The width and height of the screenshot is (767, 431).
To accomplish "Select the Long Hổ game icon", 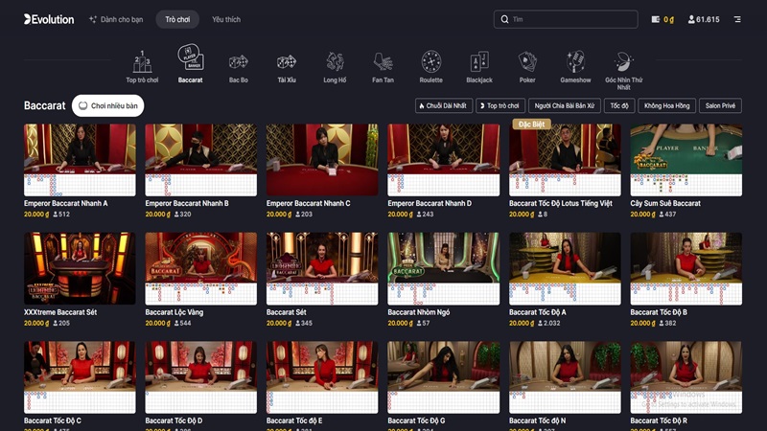I will point(335,62).
